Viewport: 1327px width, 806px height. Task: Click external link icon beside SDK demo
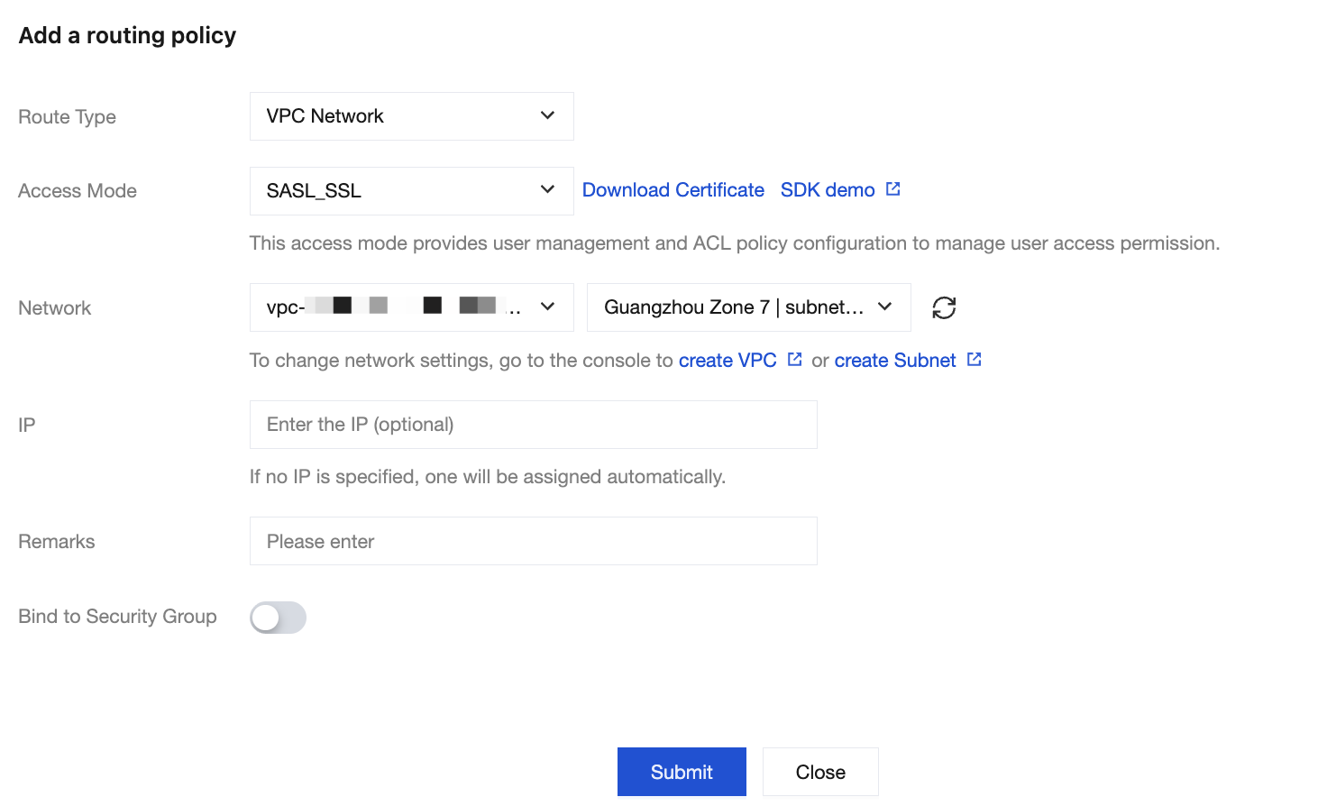pos(893,189)
